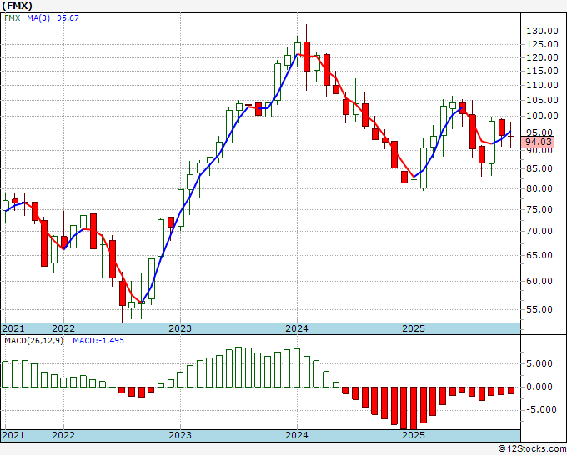Open the 12Stocks.com copyright link
The height and width of the screenshot is (455, 567).
533,449
